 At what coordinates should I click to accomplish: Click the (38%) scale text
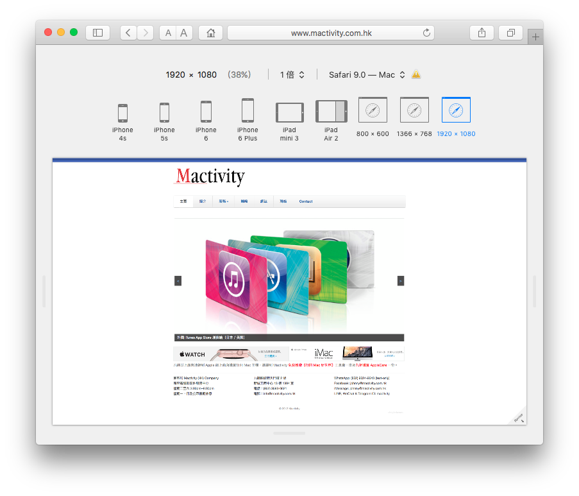pyautogui.click(x=239, y=74)
